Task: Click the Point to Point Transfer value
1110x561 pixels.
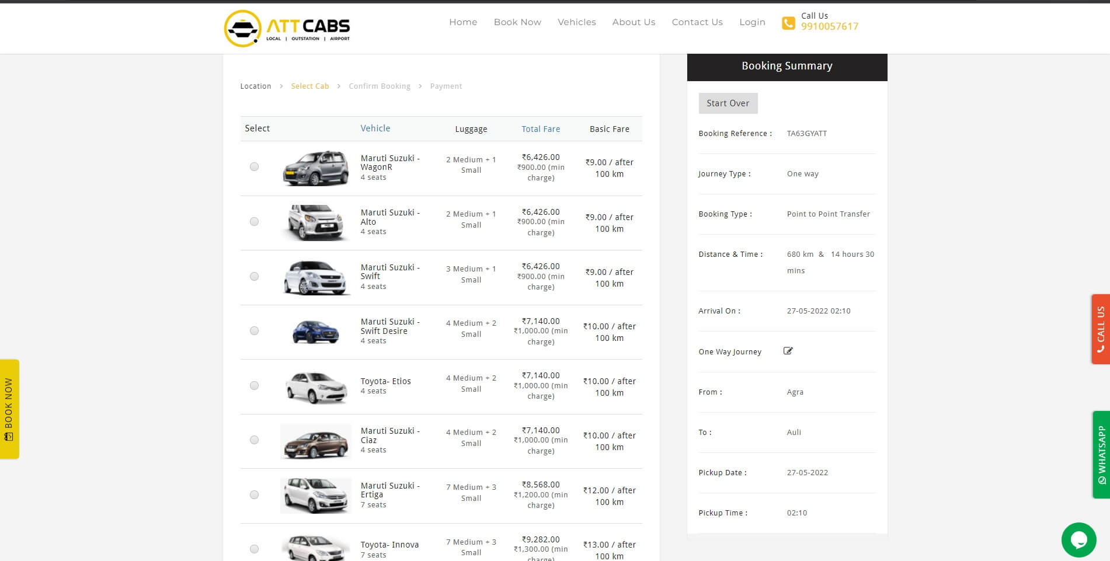Action: click(x=829, y=214)
